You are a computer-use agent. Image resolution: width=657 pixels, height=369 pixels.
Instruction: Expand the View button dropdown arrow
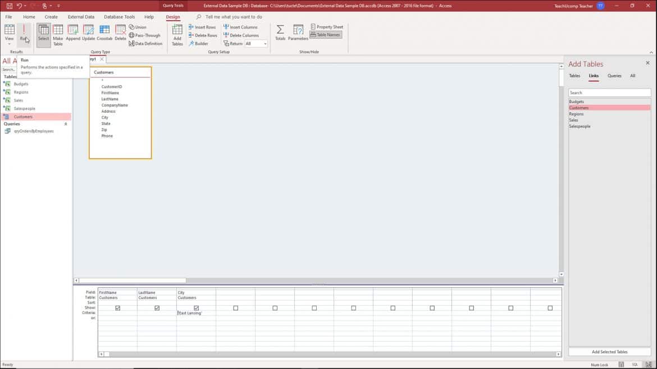[x=9, y=44]
